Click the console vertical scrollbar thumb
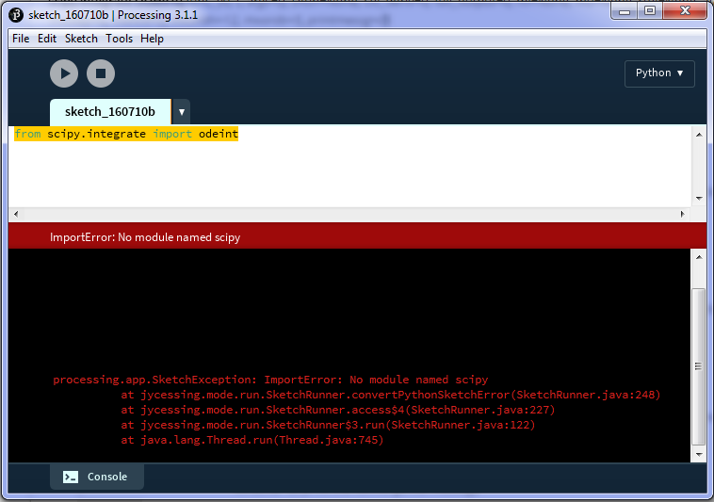The width and height of the screenshot is (714, 502). pyautogui.click(x=699, y=366)
